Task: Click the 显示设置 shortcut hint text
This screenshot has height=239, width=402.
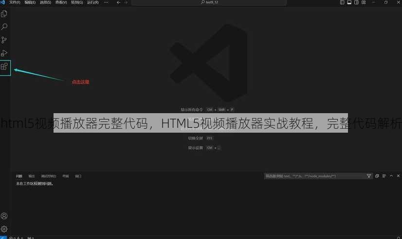Action: coord(204,148)
